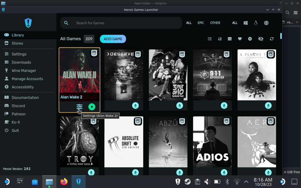301x188 pixels.
Task: Open Alan Wake 2 cover art
Action: point(79,75)
